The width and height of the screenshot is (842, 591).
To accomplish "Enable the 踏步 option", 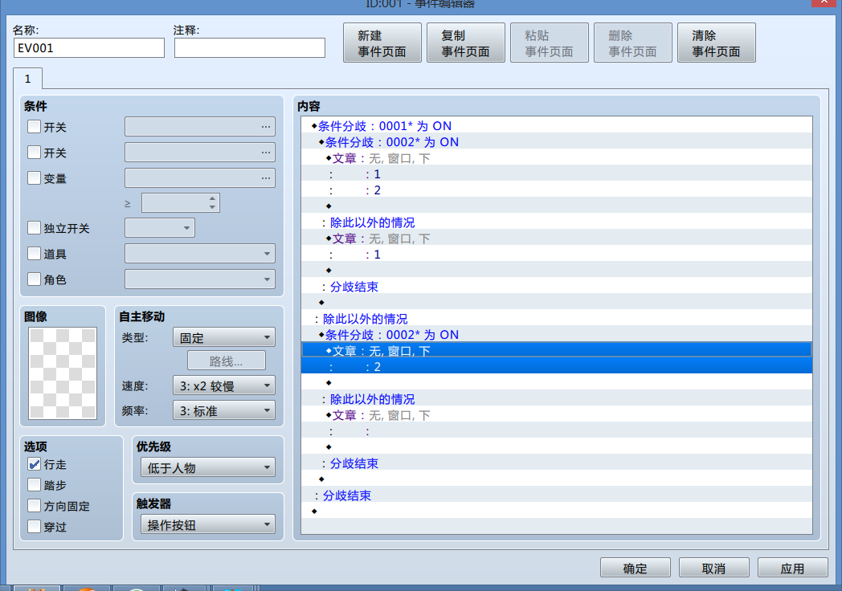I will pos(35,485).
